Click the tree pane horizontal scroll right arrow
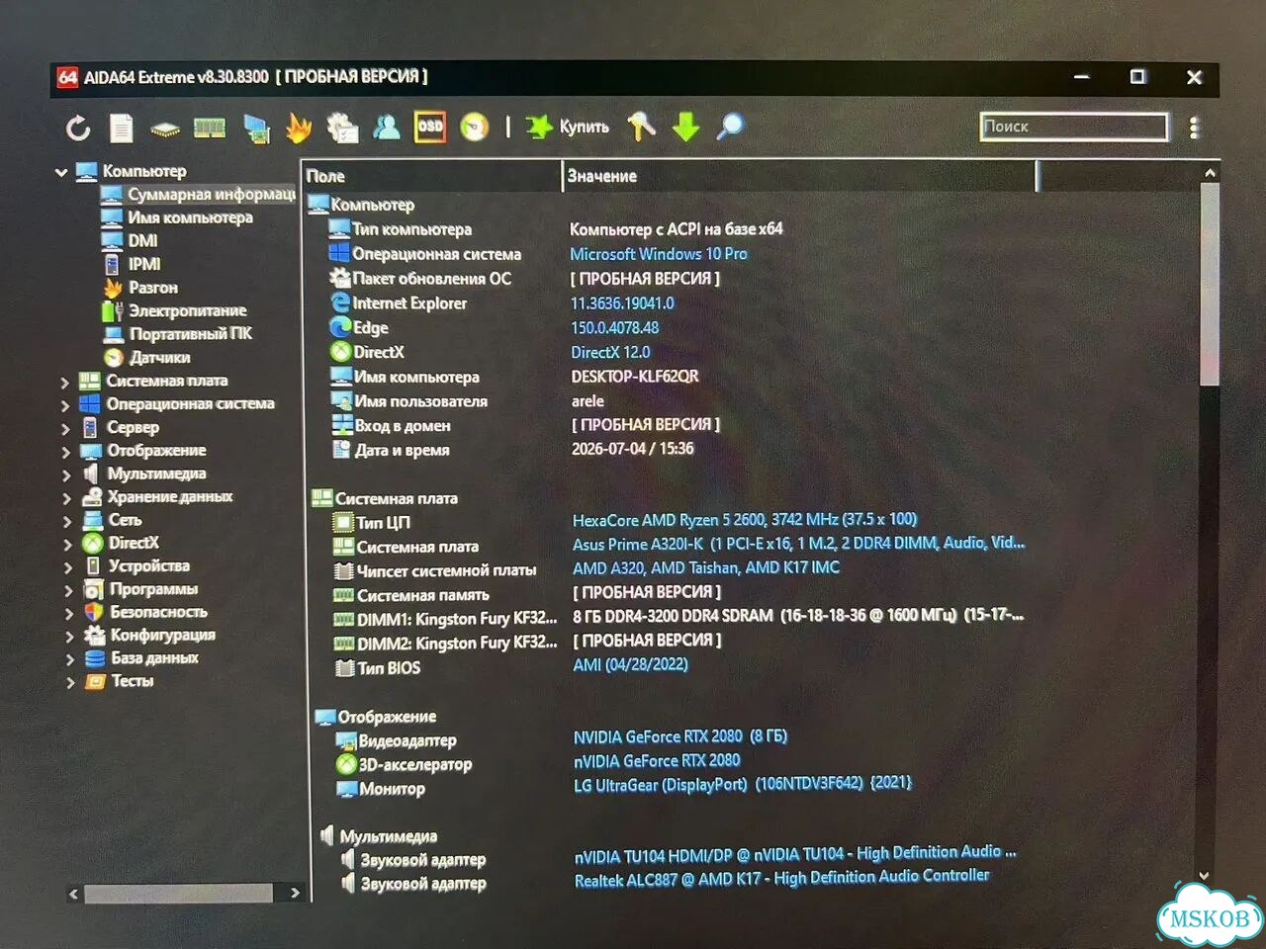The height and width of the screenshot is (949, 1266). [295, 893]
